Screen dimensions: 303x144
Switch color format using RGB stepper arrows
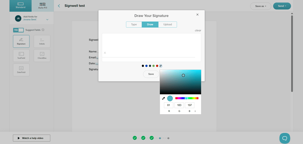195,111
